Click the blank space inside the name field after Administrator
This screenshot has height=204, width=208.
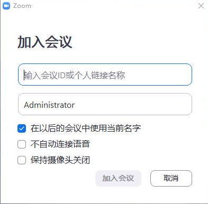pyautogui.click(x=132, y=104)
